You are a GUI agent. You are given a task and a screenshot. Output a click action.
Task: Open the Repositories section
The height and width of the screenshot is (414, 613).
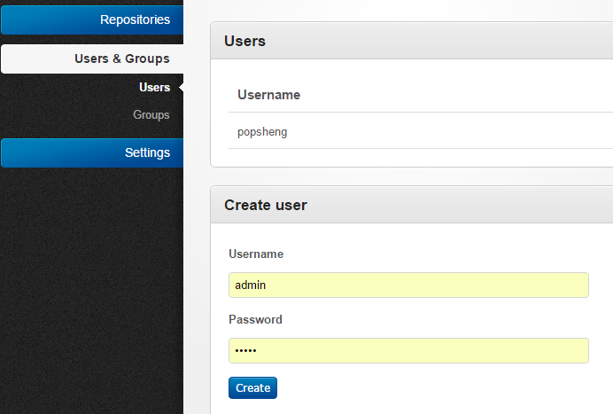(92, 20)
